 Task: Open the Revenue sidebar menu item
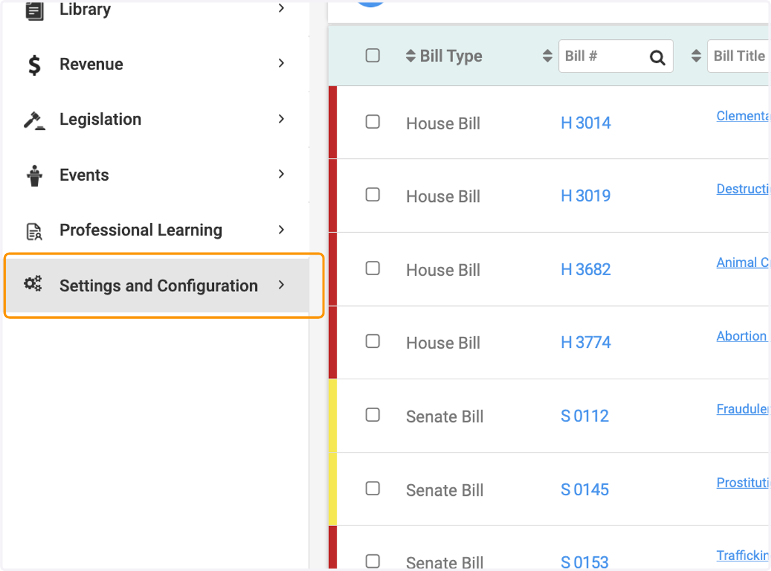pos(157,64)
